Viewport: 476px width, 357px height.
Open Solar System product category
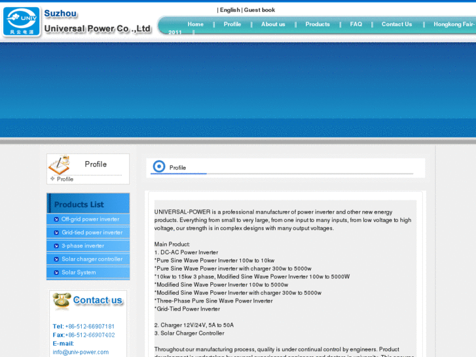coord(79,273)
